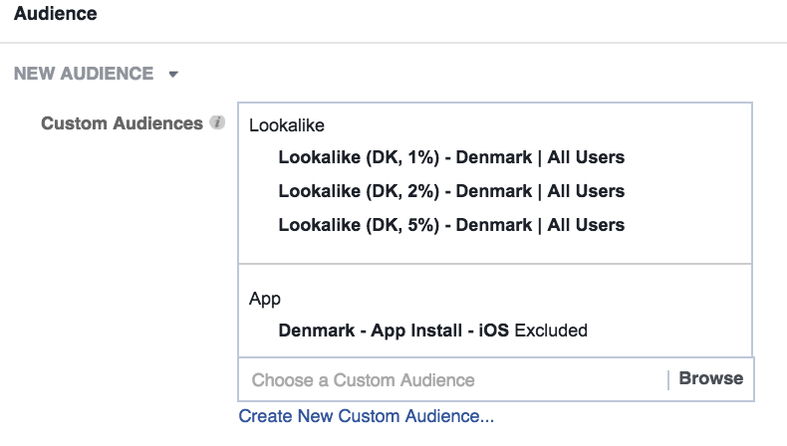Screen dimensions: 787x446
Task: Click the NEW AUDIENCE label text
Action: pyautogui.click(x=84, y=74)
